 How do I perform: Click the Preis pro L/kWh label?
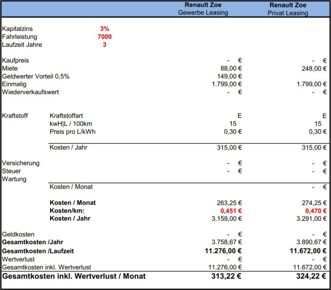[x=73, y=132]
